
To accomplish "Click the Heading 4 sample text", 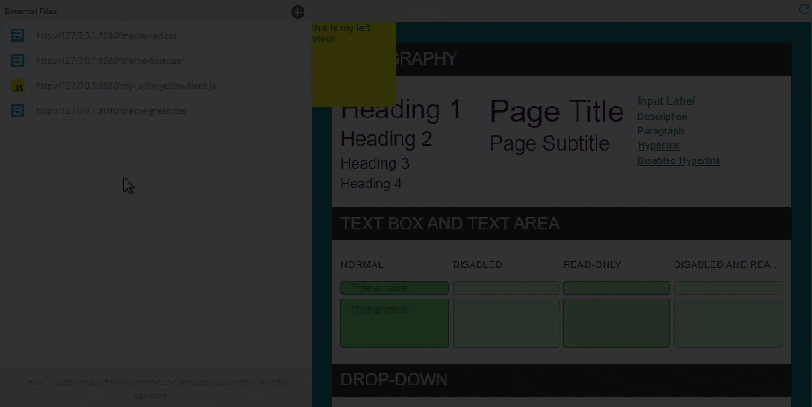I will coord(371,184).
